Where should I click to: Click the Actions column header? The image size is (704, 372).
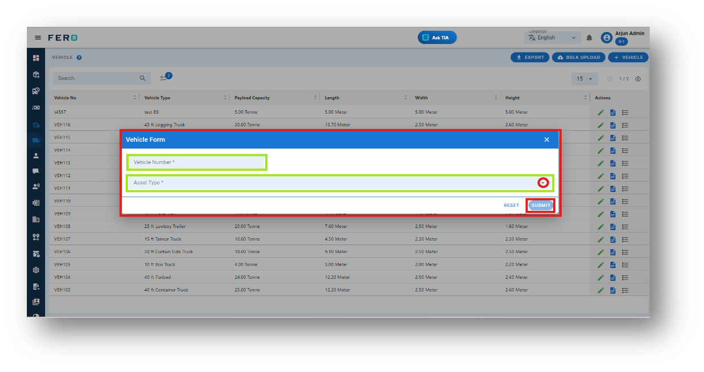(602, 98)
